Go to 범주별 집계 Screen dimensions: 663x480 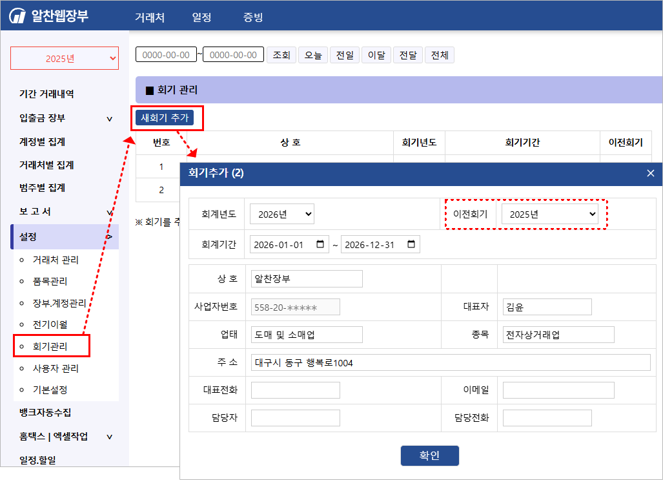42,188
